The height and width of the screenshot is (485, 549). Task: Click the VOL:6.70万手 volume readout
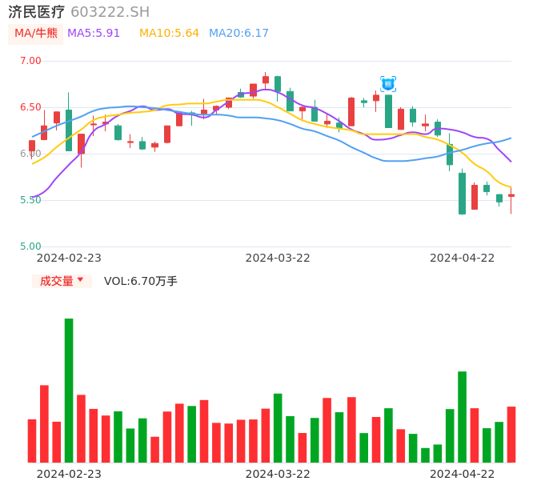tap(141, 281)
